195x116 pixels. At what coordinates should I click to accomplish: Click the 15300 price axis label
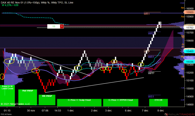point(190,65)
